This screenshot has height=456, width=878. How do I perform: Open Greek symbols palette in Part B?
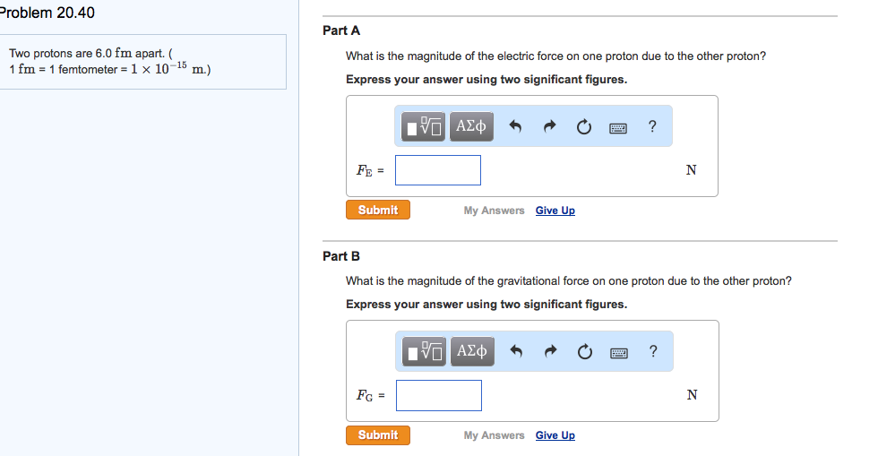coord(470,351)
